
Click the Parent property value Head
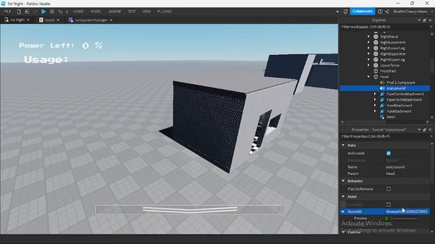point(390,174)
